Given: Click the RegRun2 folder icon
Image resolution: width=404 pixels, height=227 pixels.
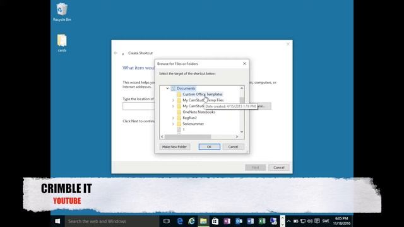Looking at the screenshot, I should point(179,118).
